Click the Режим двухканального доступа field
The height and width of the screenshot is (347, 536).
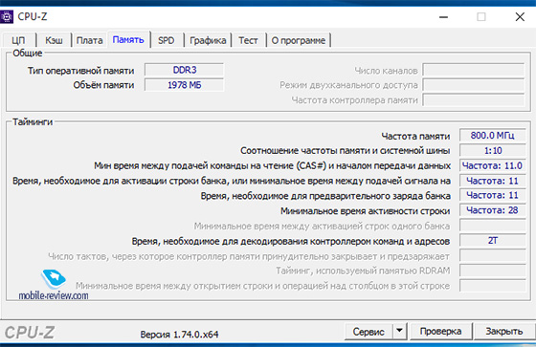point(474,85)
